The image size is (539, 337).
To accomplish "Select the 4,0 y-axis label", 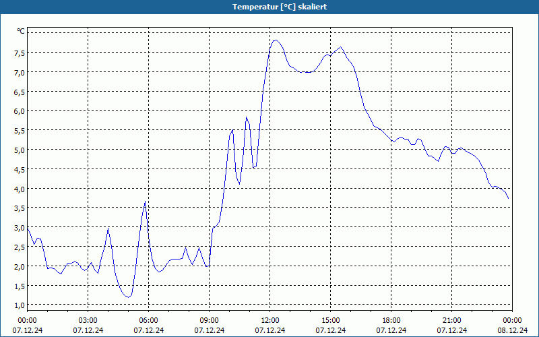I will point(19,189).
